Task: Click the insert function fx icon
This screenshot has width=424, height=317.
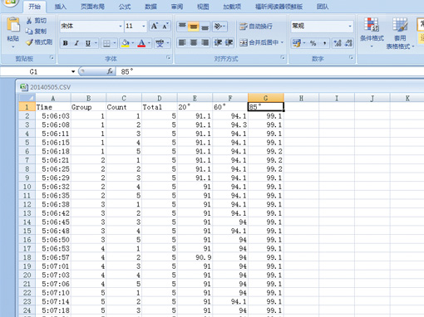Action: click(110, 71)
